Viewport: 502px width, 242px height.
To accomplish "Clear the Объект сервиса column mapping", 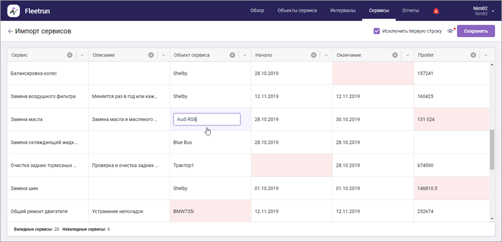I will [232, 55].
